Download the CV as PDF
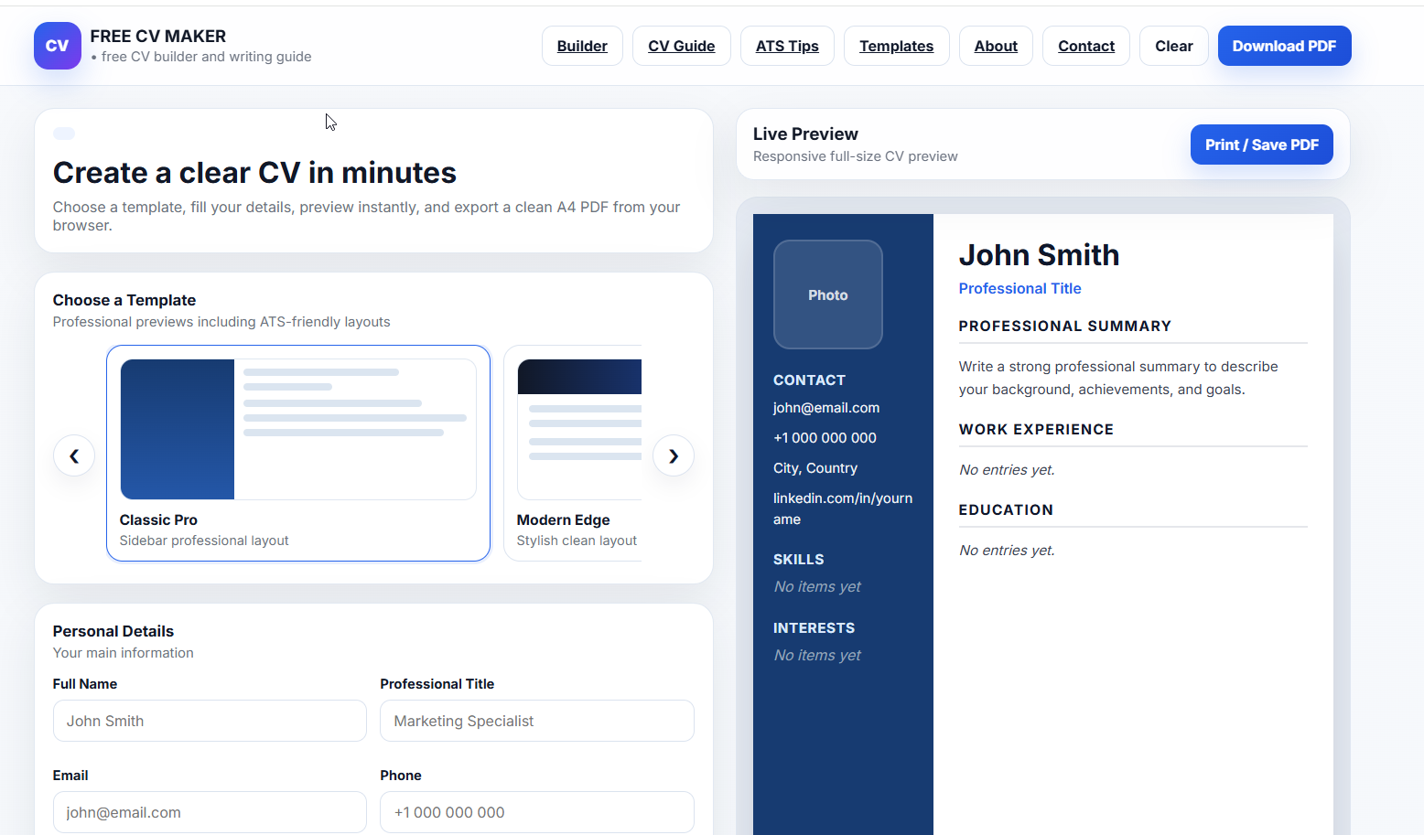 [x=1284, y=46]
